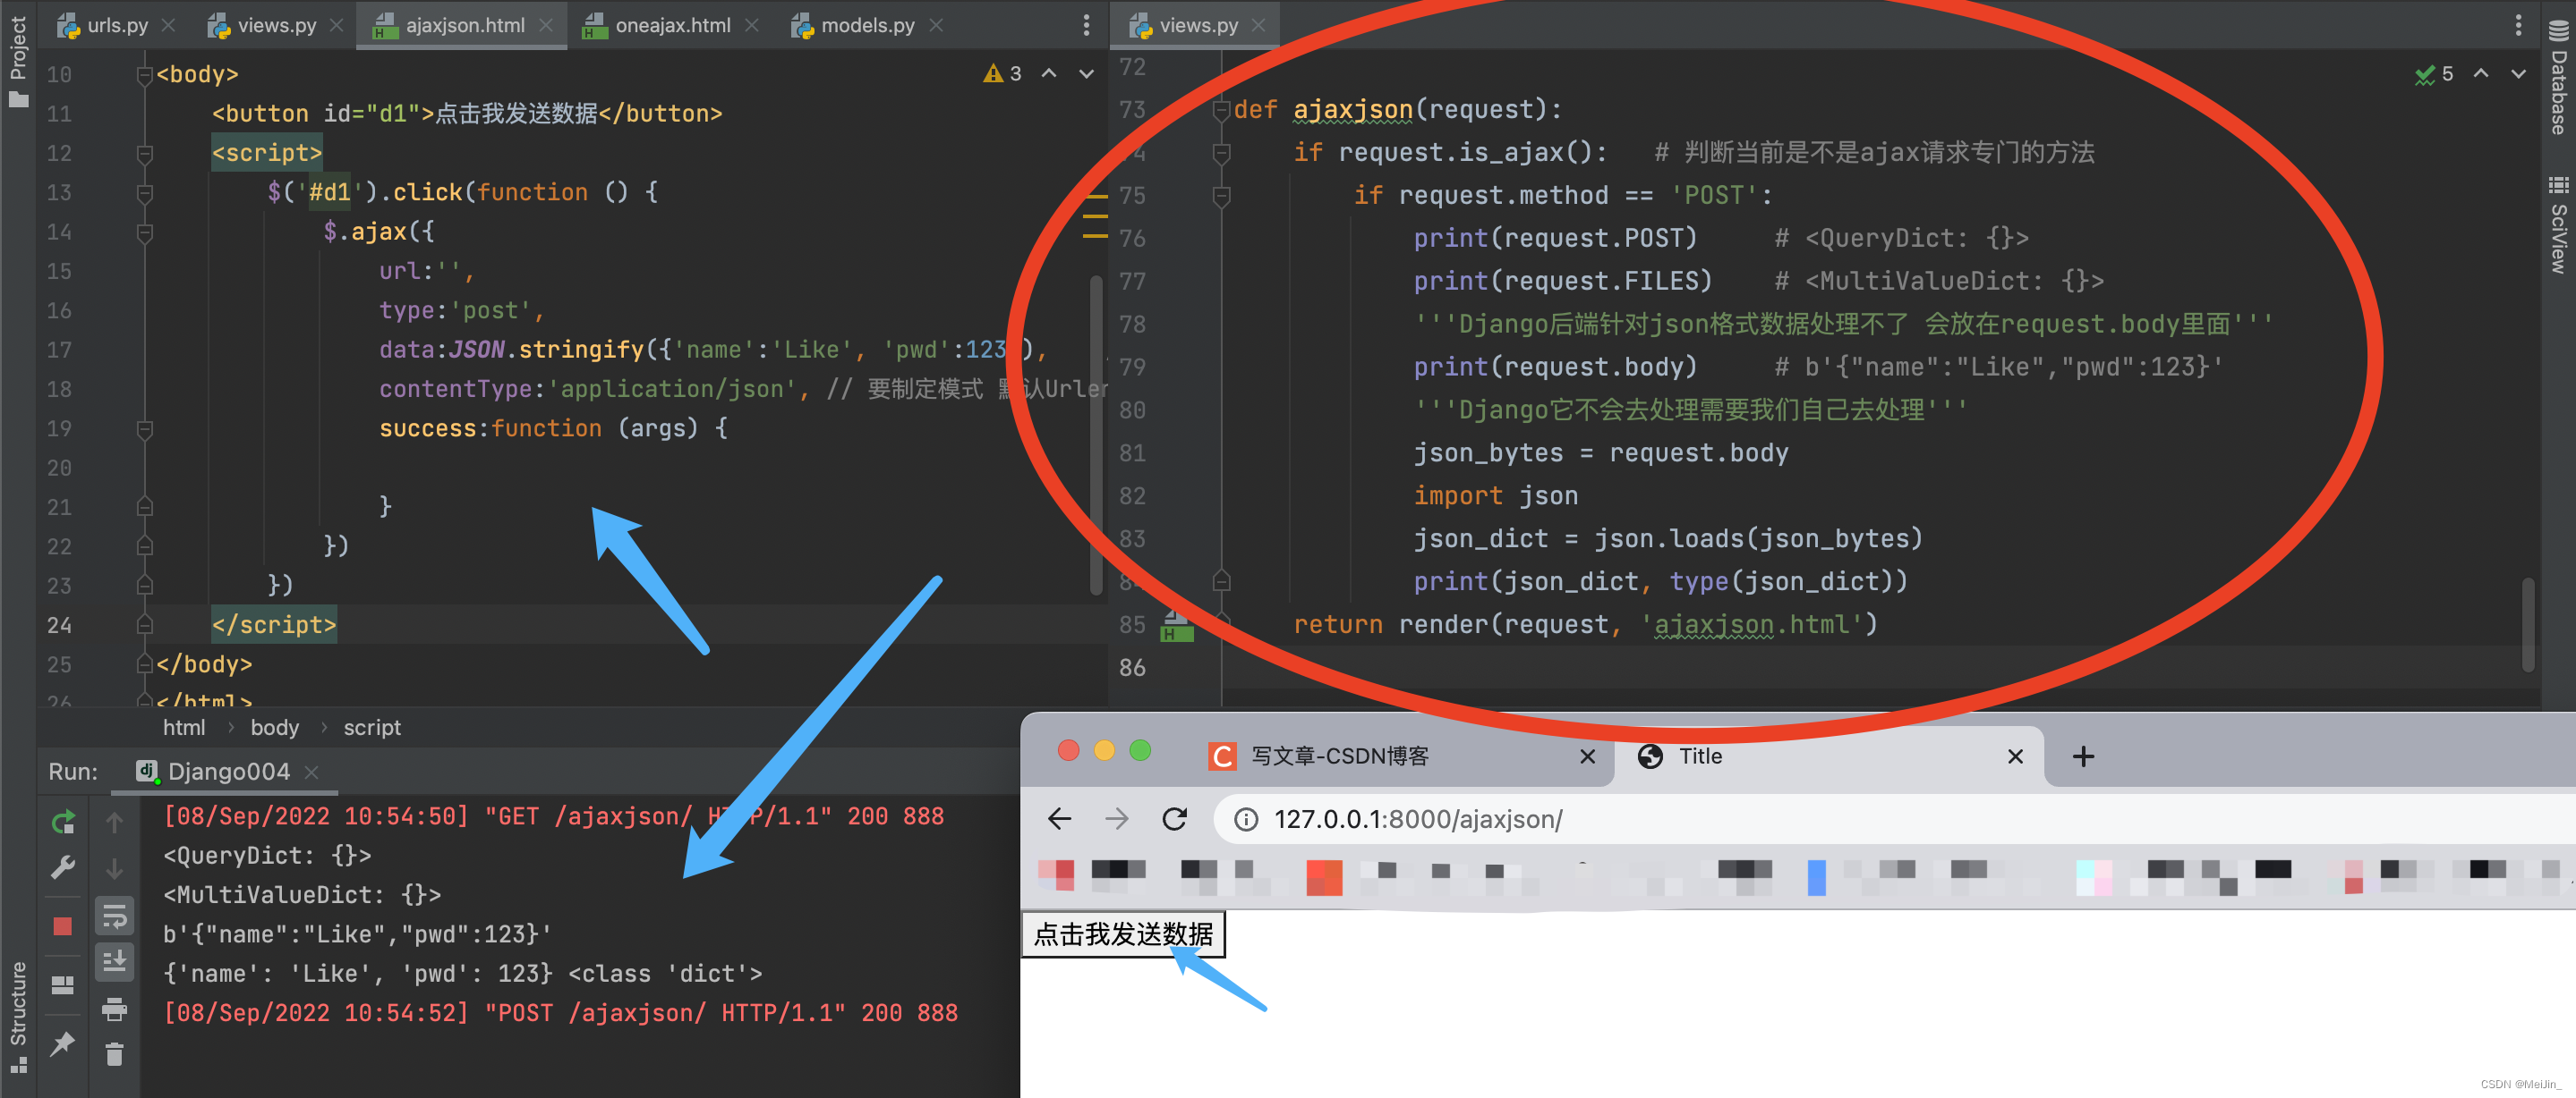Screen dimensions: 2576x1098
Task: Click the script breadcrumb
Action: [372, 727]
